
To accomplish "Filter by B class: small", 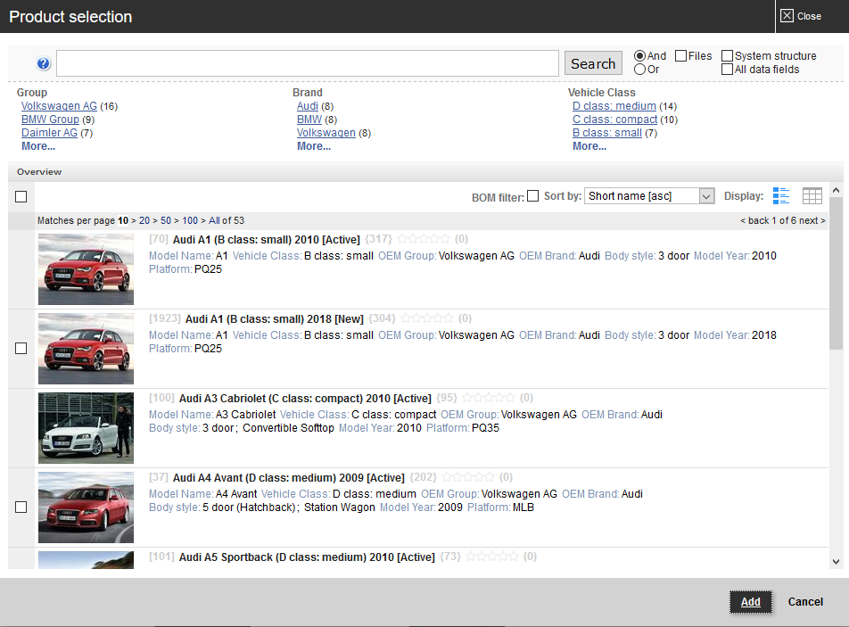I will [607, 133].
